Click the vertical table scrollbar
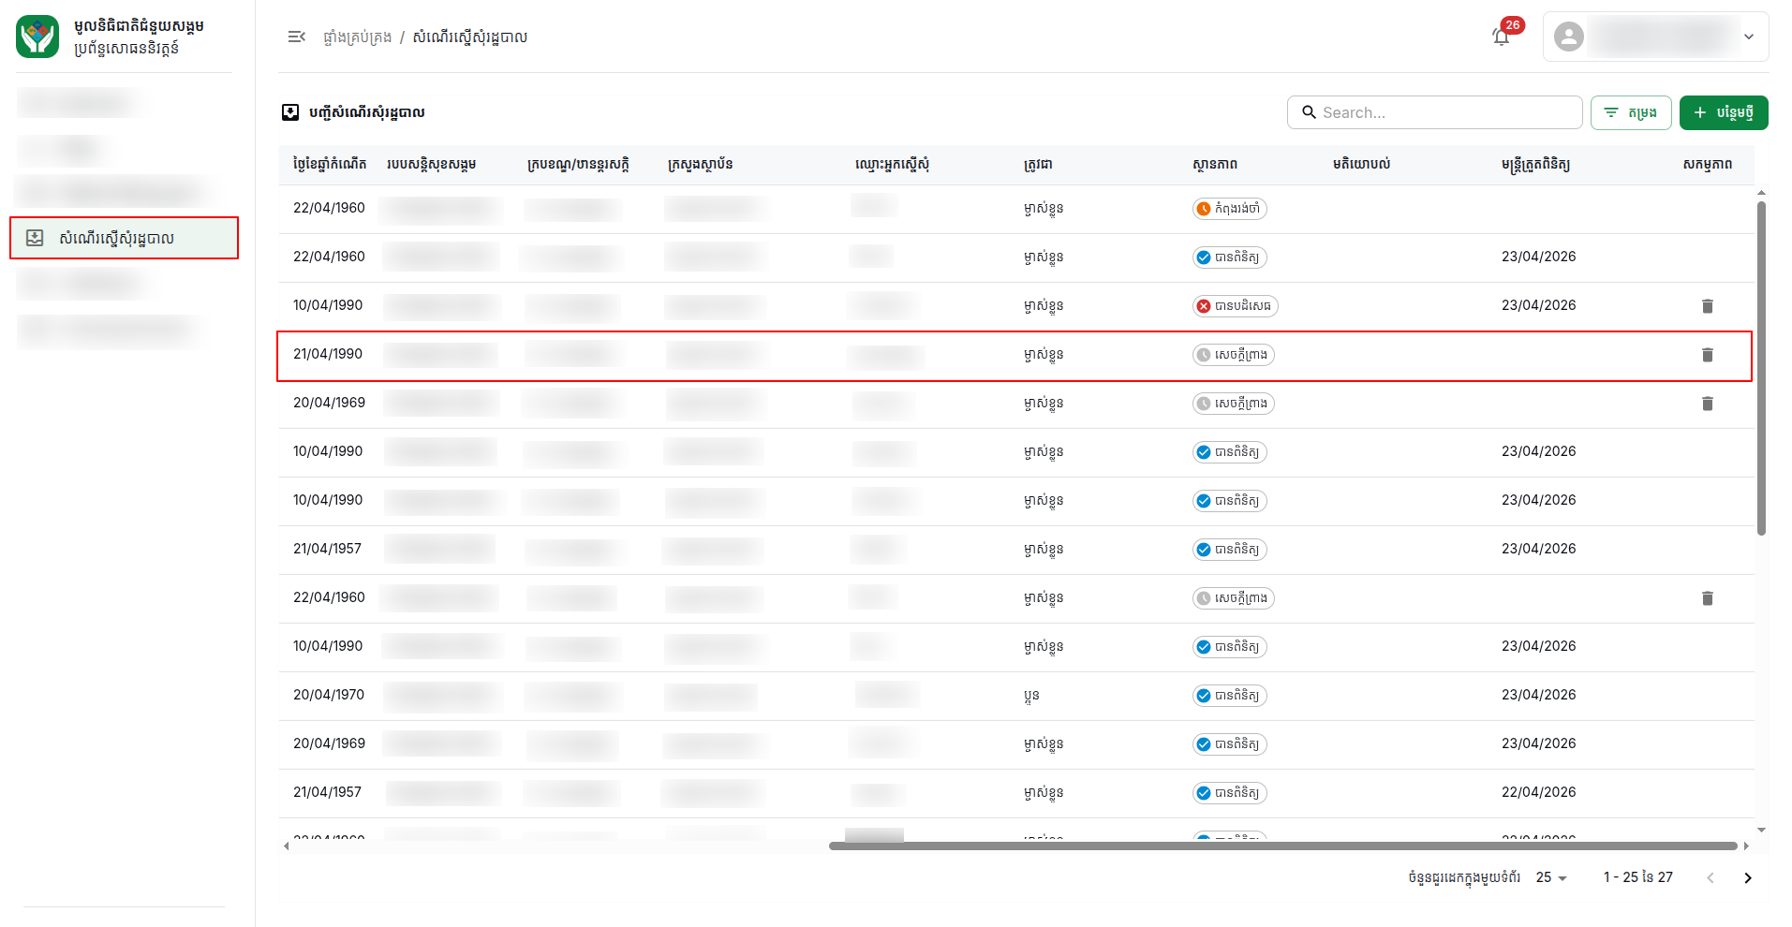 (x=1761, y=369)
